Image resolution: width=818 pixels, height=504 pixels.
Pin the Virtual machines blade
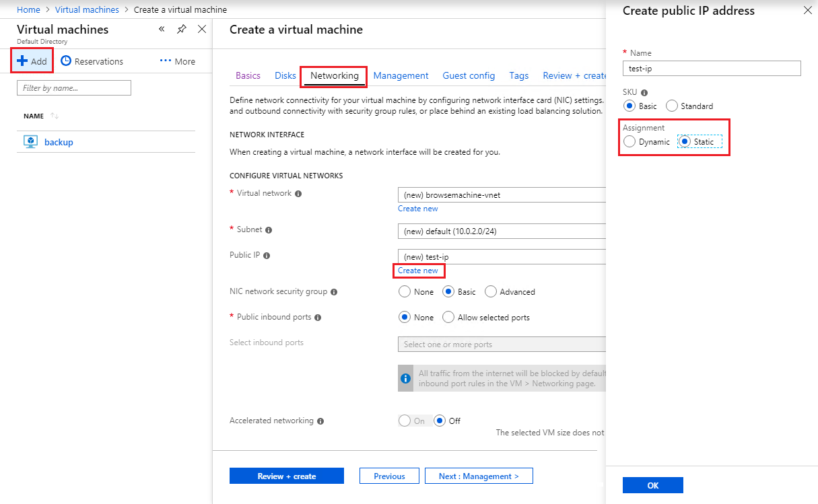[182, 29]
